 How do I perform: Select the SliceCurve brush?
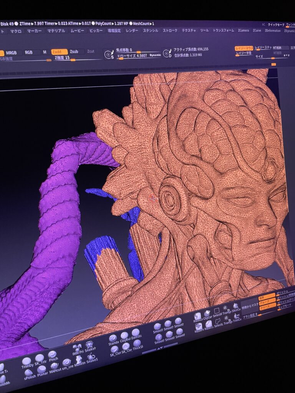[236, 307]
